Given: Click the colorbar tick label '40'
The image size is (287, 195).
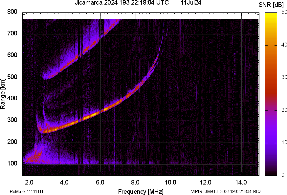Looking at the screenshot, I should 284,45.
